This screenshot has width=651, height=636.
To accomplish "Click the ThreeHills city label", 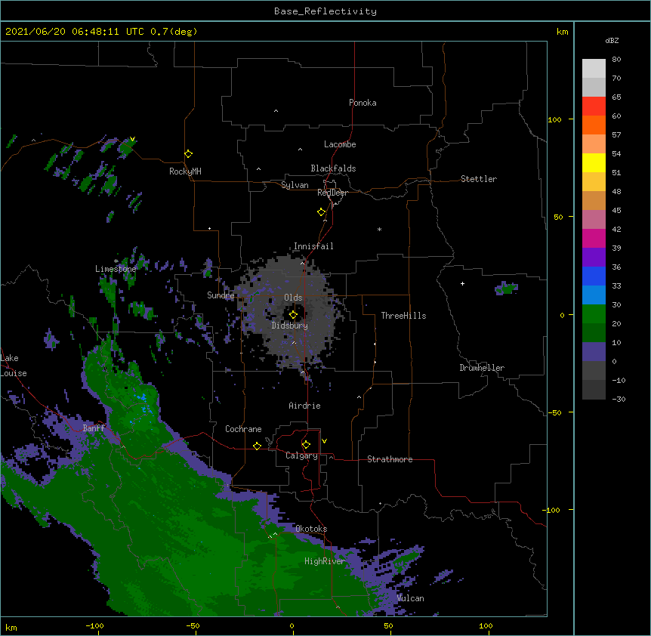I will coord(403,316).
